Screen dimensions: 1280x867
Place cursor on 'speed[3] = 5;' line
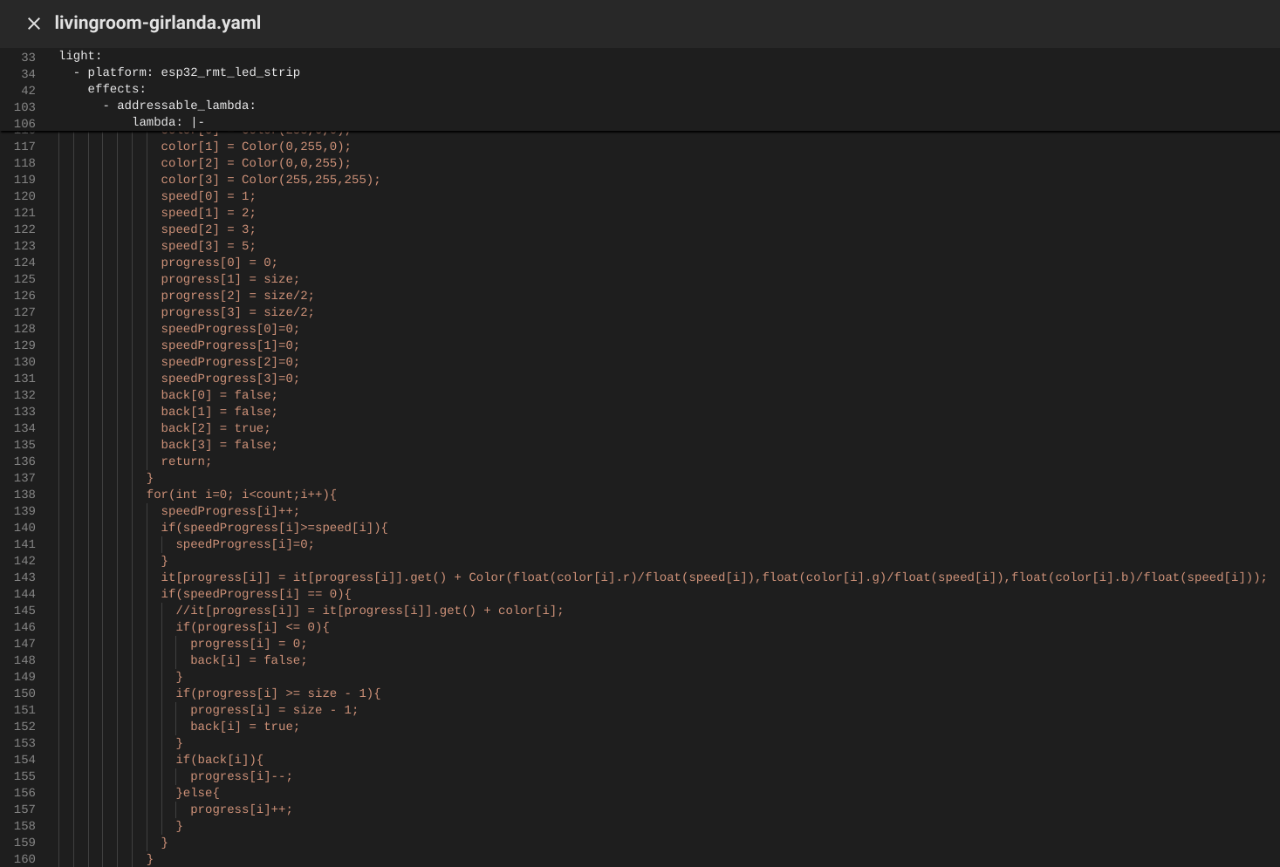pyautogui.click(x=208, y=246)
